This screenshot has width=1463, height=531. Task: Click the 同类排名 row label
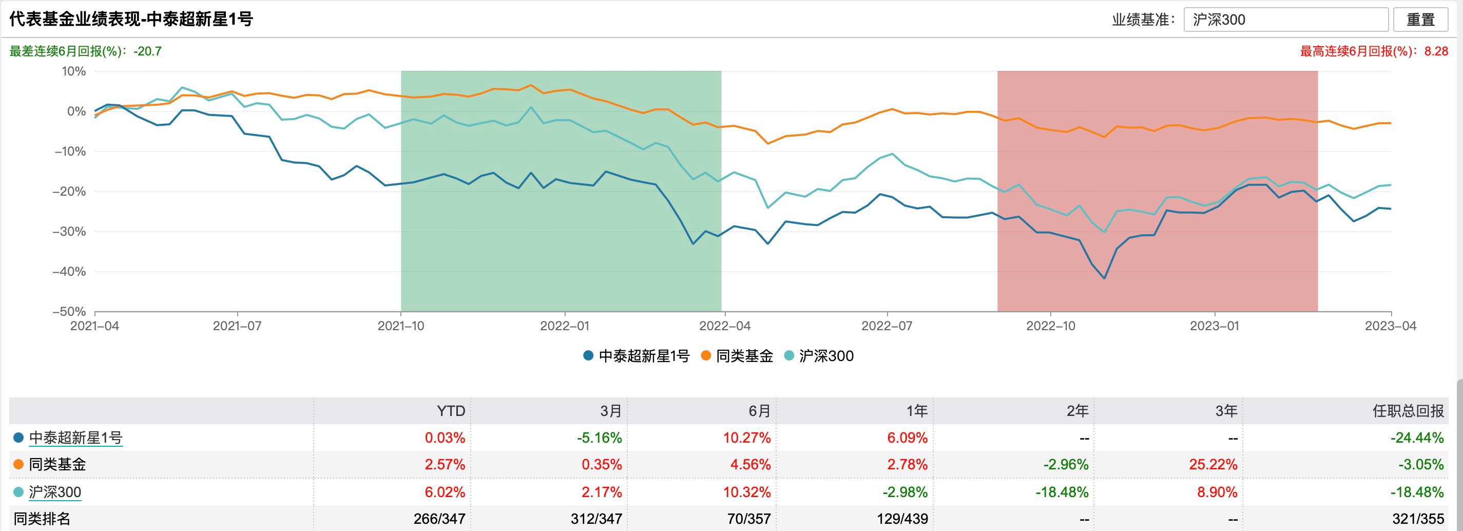pos(42,519)
